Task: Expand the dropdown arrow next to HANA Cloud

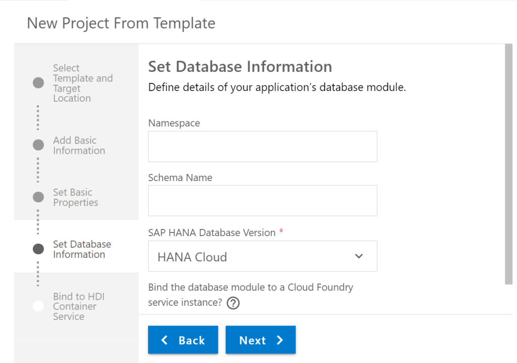Action: [x=359, y=256]
